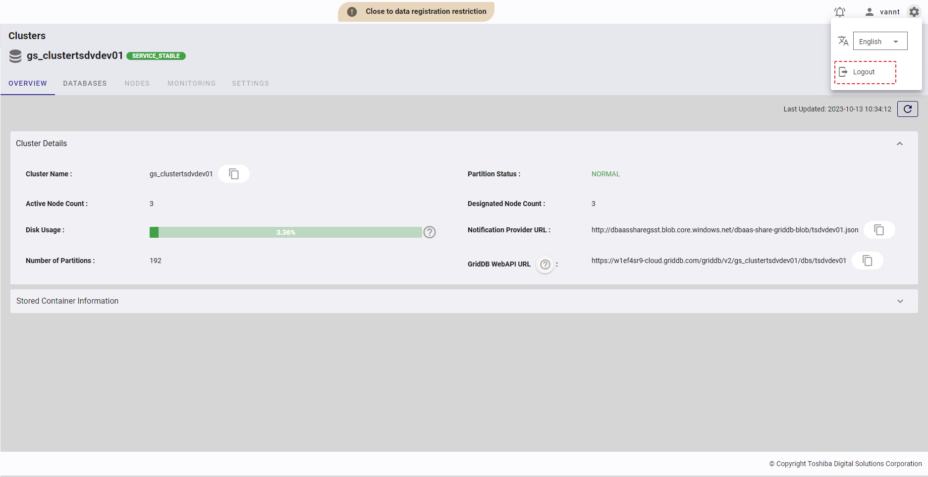
Task: Open the English language dropdown
Action: point(880,42)
